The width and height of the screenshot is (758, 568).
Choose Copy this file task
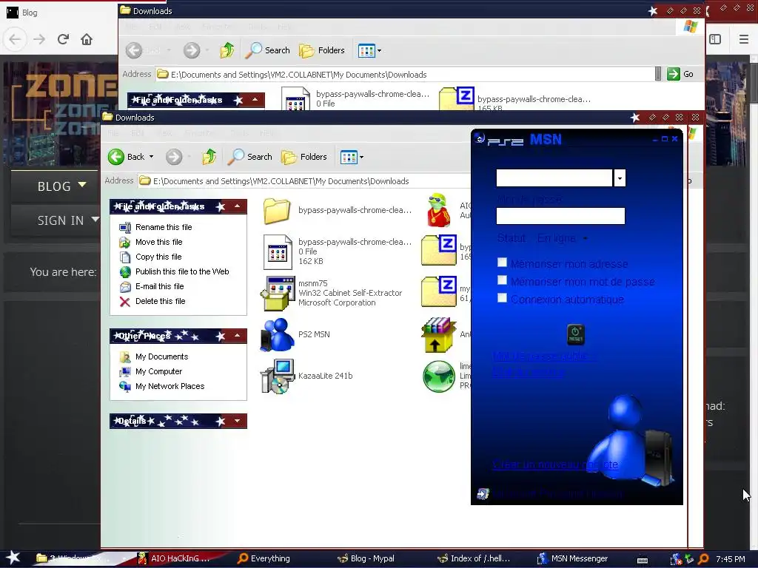click(x=158, y=257)
